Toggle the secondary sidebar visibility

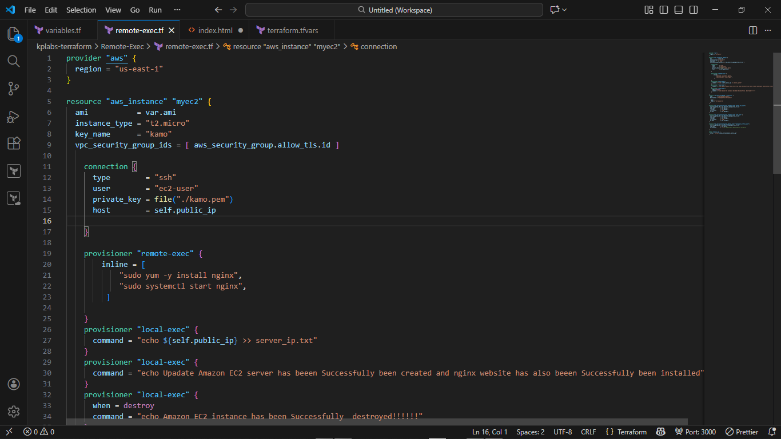click(694, 10)
